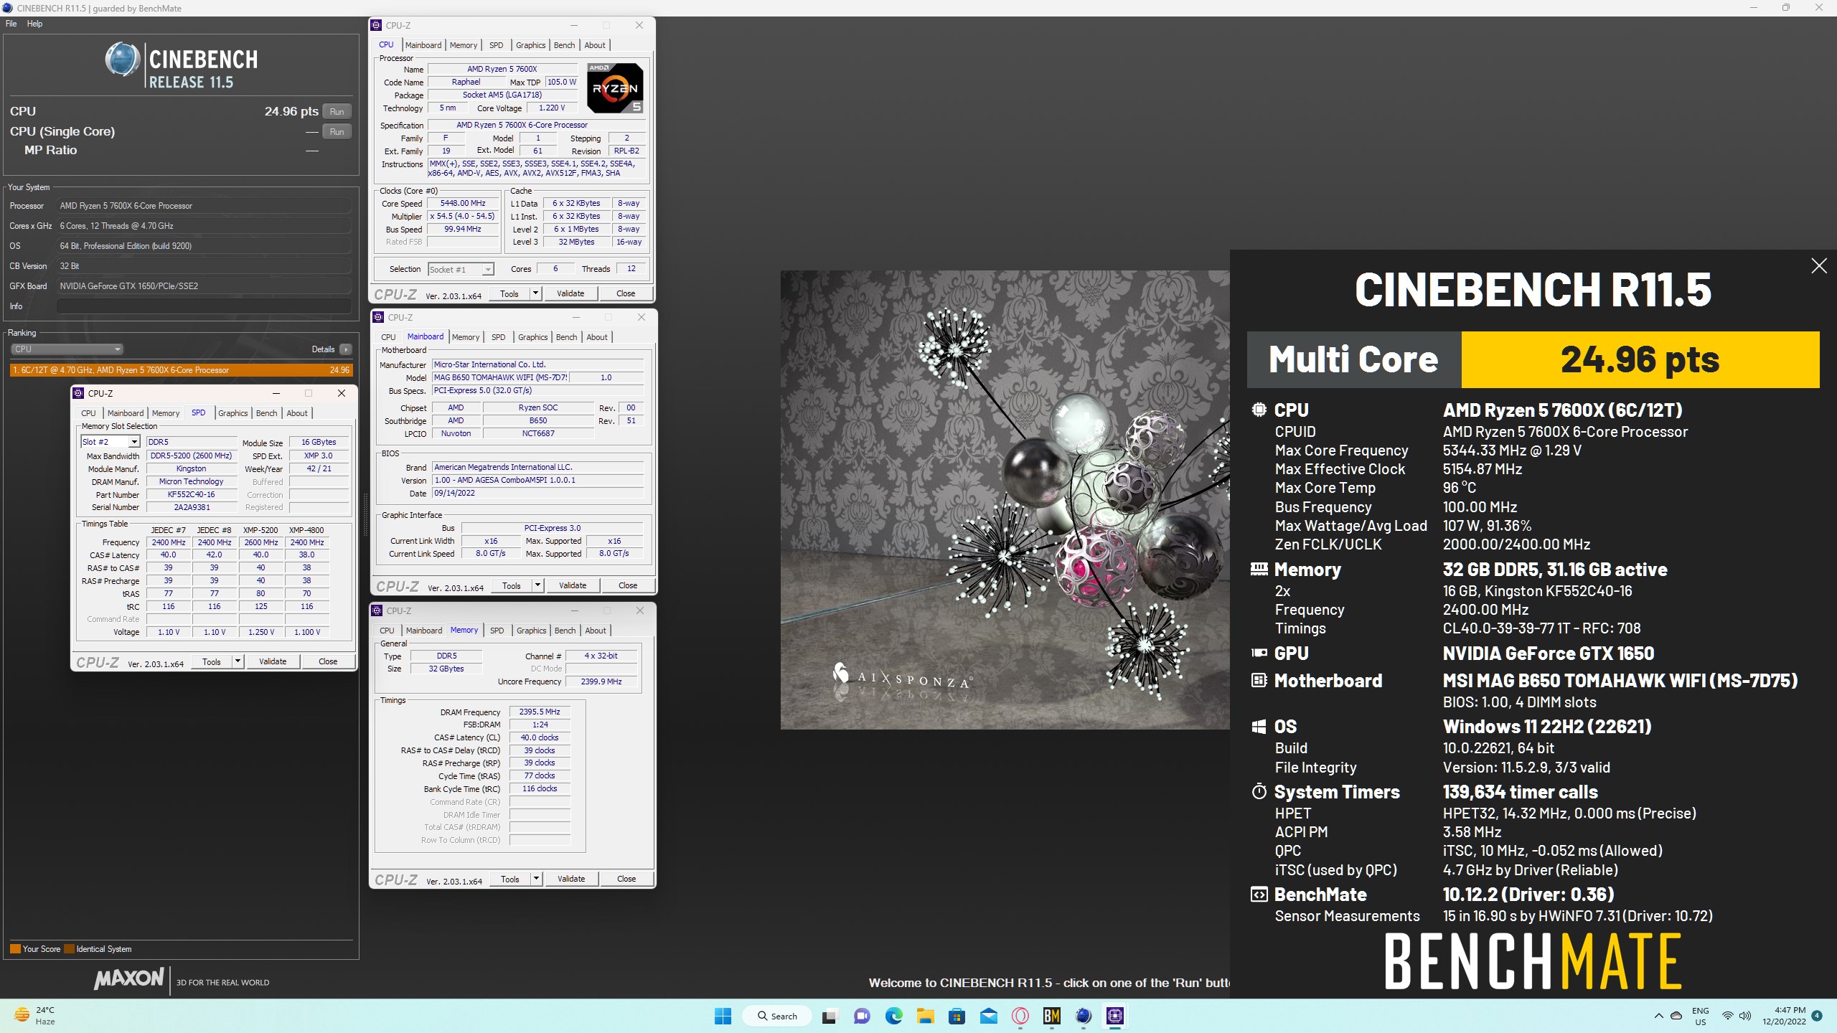Viewport: 1837px width, 1033px height.
Task: Click Tools button in CPU tab CPU-Z window
Action: [509, 293]
